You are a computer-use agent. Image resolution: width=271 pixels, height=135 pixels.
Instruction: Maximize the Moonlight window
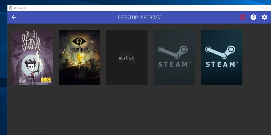257,8
